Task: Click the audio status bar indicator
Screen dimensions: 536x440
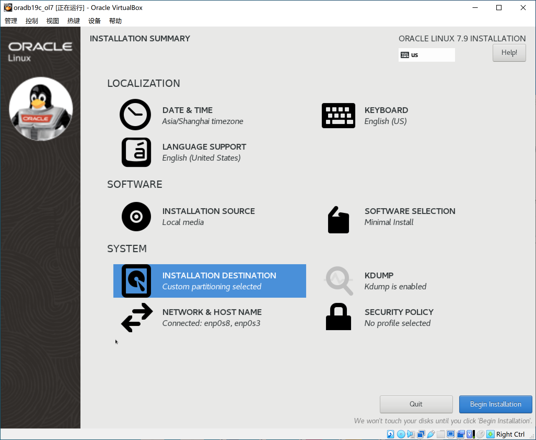Action: pyautogui.click(x=411, y=434)
